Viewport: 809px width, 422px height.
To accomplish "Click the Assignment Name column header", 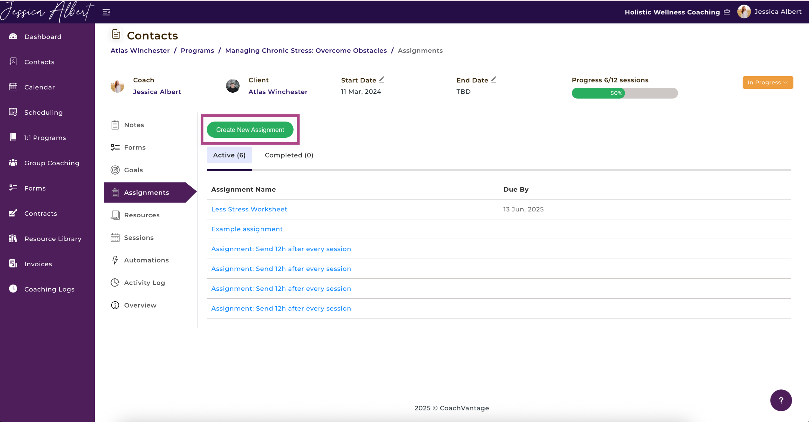I will pos(244,189).
